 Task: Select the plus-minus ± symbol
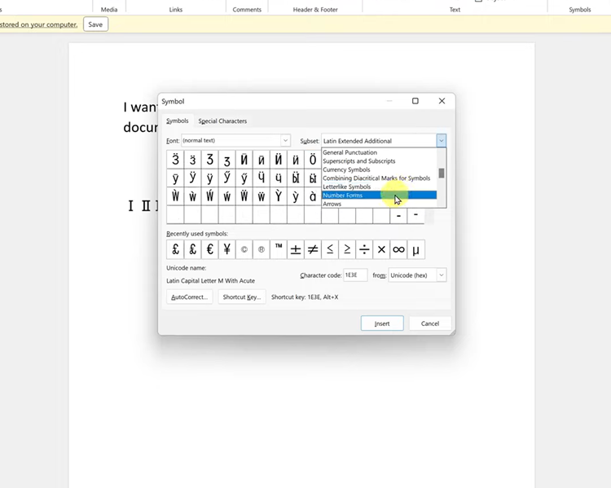[x=296, y=249]
